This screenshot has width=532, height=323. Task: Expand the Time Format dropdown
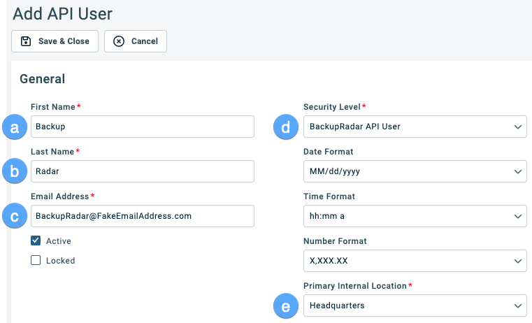pos(415,216)
